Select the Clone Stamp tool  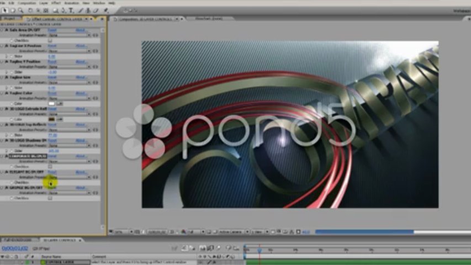(x=88, y=10)
